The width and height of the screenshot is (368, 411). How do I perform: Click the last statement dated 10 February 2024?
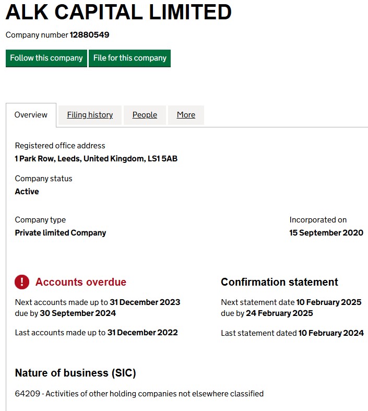coord(331,333)
